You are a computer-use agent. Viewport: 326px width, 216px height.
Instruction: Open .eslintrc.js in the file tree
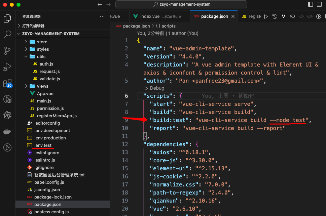pyautogui.click(x=63, y=160)
